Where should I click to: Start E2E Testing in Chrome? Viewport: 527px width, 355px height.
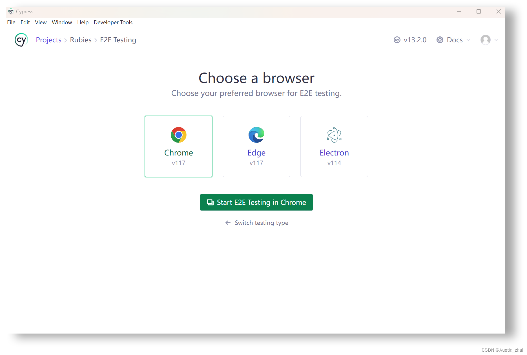tap(256, 202)
